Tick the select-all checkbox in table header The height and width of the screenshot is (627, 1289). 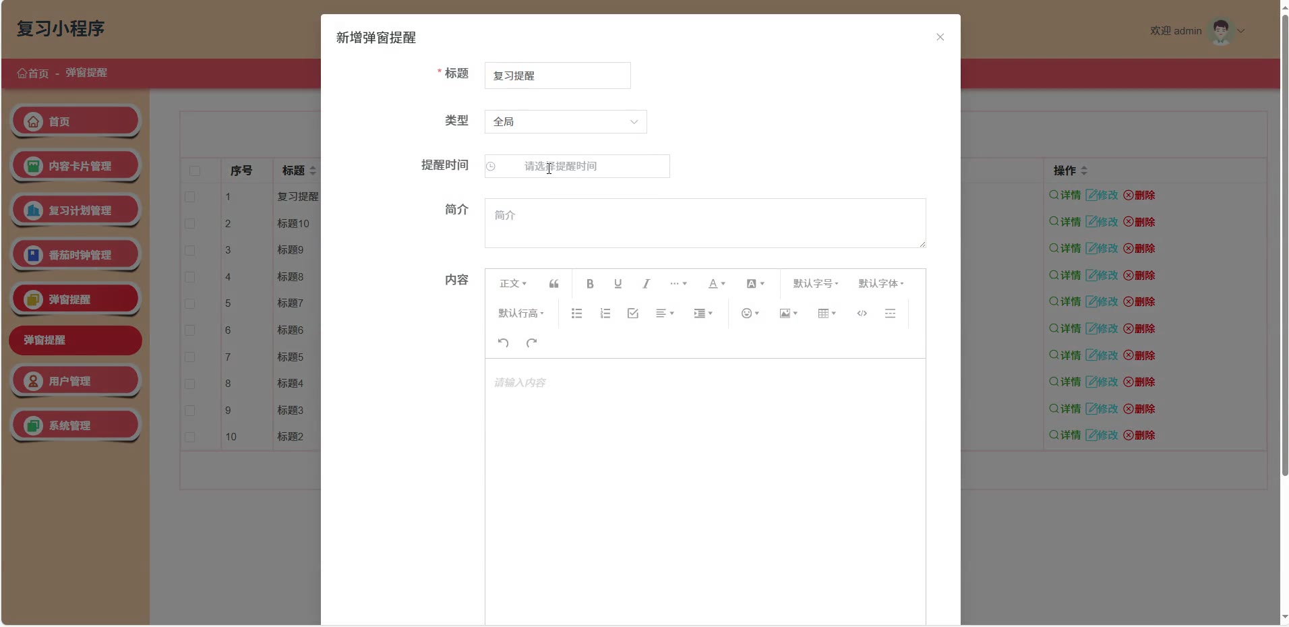pos(195,171)
